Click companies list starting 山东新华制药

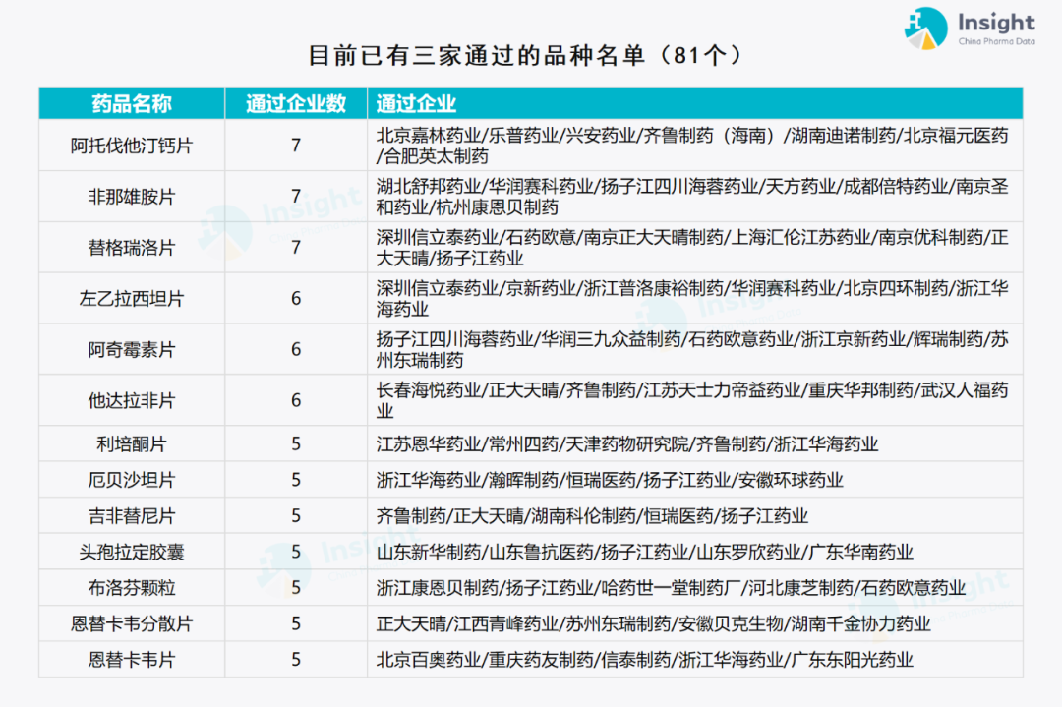click(x=645, y=552)
